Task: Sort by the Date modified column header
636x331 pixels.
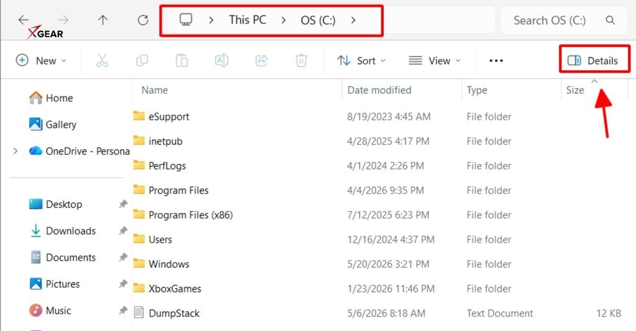Action: coord(379,90)
